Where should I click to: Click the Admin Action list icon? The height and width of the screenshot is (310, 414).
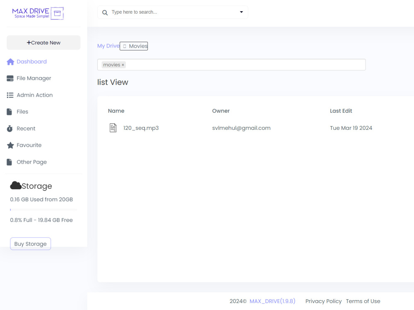[10, 95]
